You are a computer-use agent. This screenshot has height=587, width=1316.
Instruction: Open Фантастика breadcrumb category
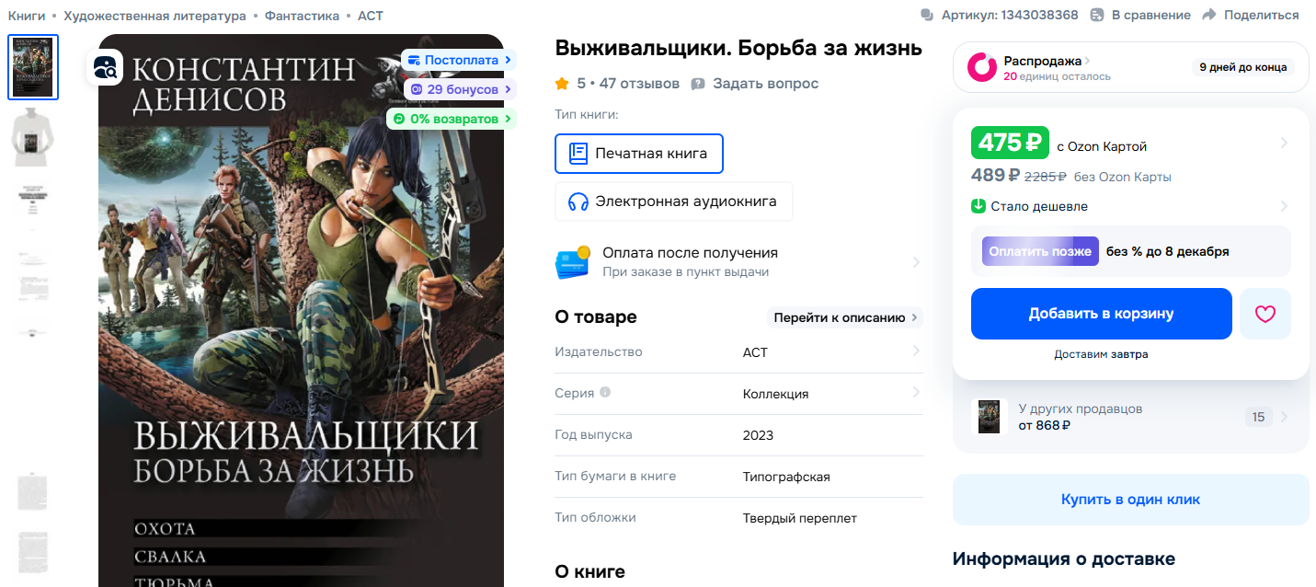click(x=302, y=16)
